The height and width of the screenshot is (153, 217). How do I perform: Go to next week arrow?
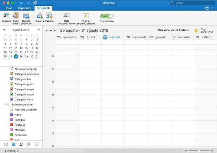coord(55,31)
